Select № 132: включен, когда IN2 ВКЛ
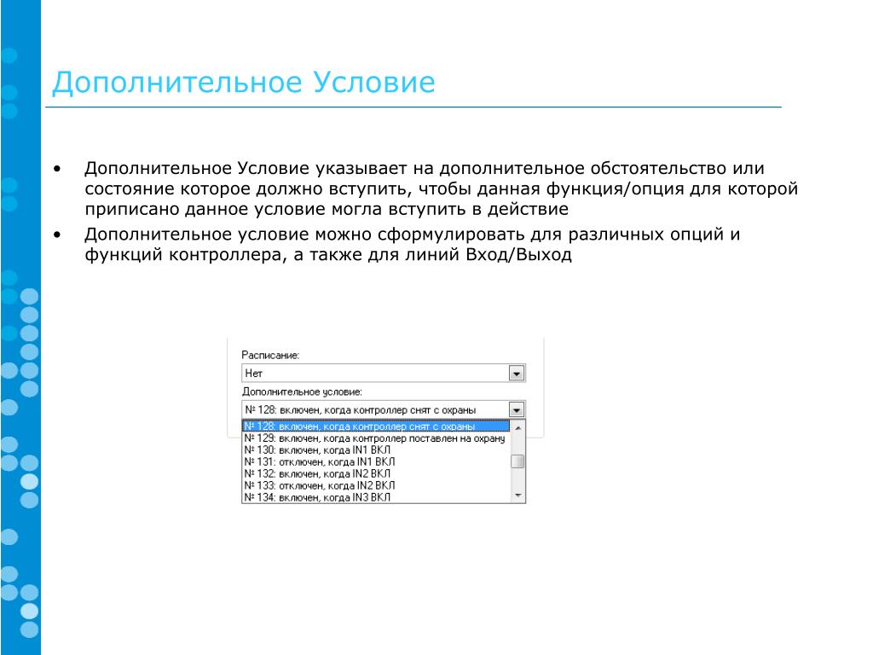873x655 pixels. click(376, 473)
